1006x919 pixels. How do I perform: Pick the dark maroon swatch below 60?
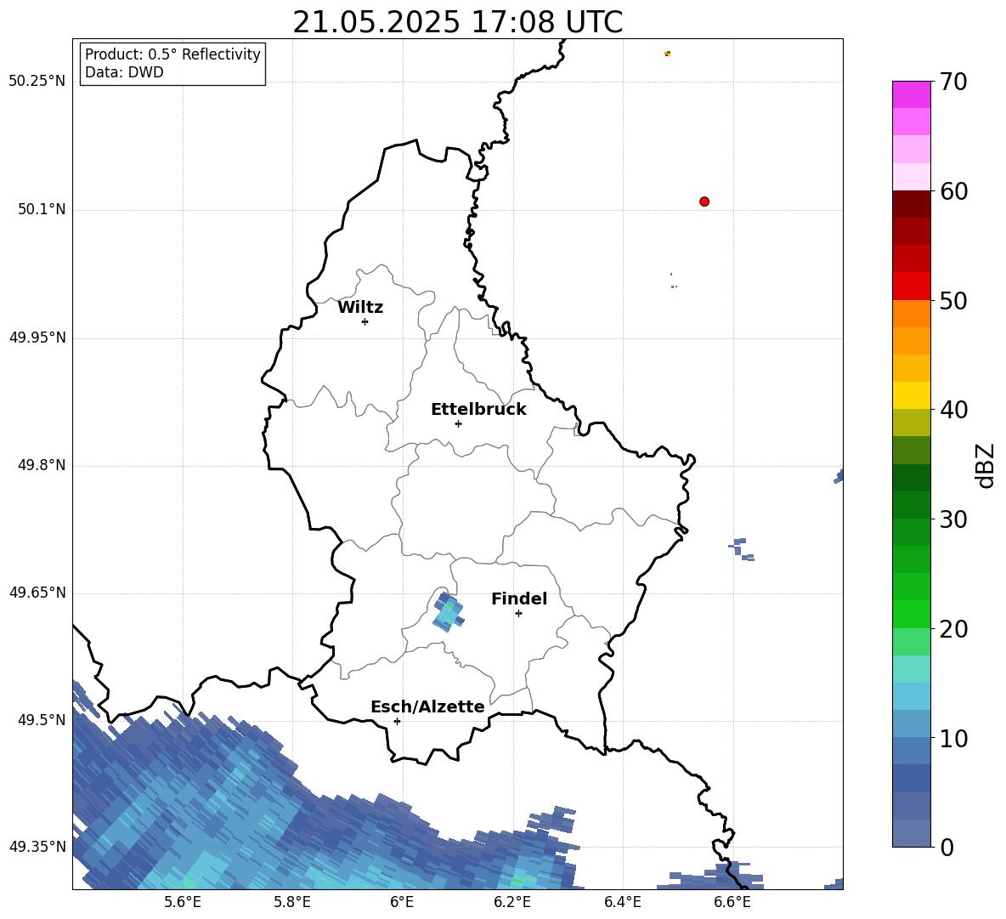click(911, 204)
